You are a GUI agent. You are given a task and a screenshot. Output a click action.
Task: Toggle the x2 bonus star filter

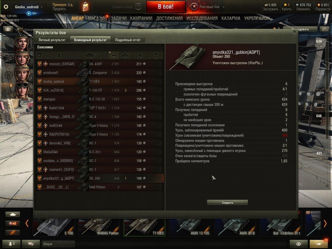point(13,223)
